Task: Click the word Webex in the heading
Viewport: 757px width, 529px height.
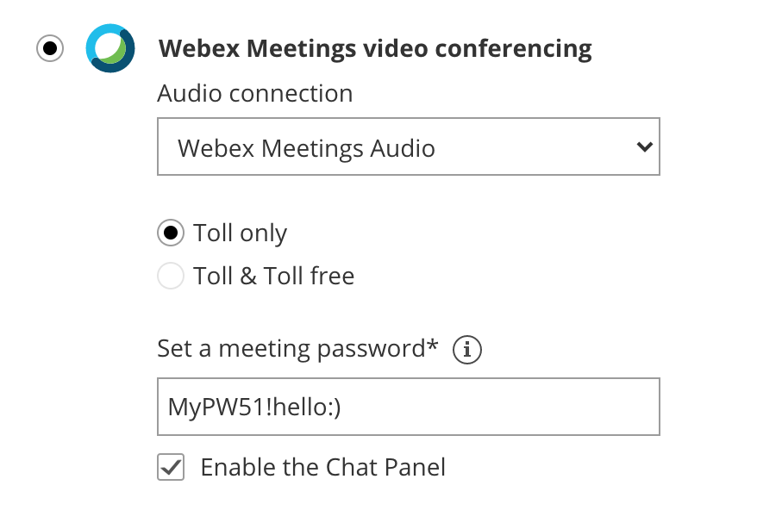Action: (x=199, y=48)
